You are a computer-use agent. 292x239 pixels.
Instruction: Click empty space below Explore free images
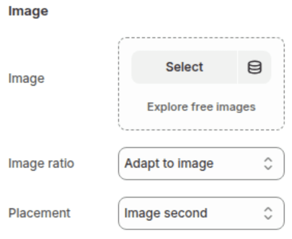click(x=201, y=121)
